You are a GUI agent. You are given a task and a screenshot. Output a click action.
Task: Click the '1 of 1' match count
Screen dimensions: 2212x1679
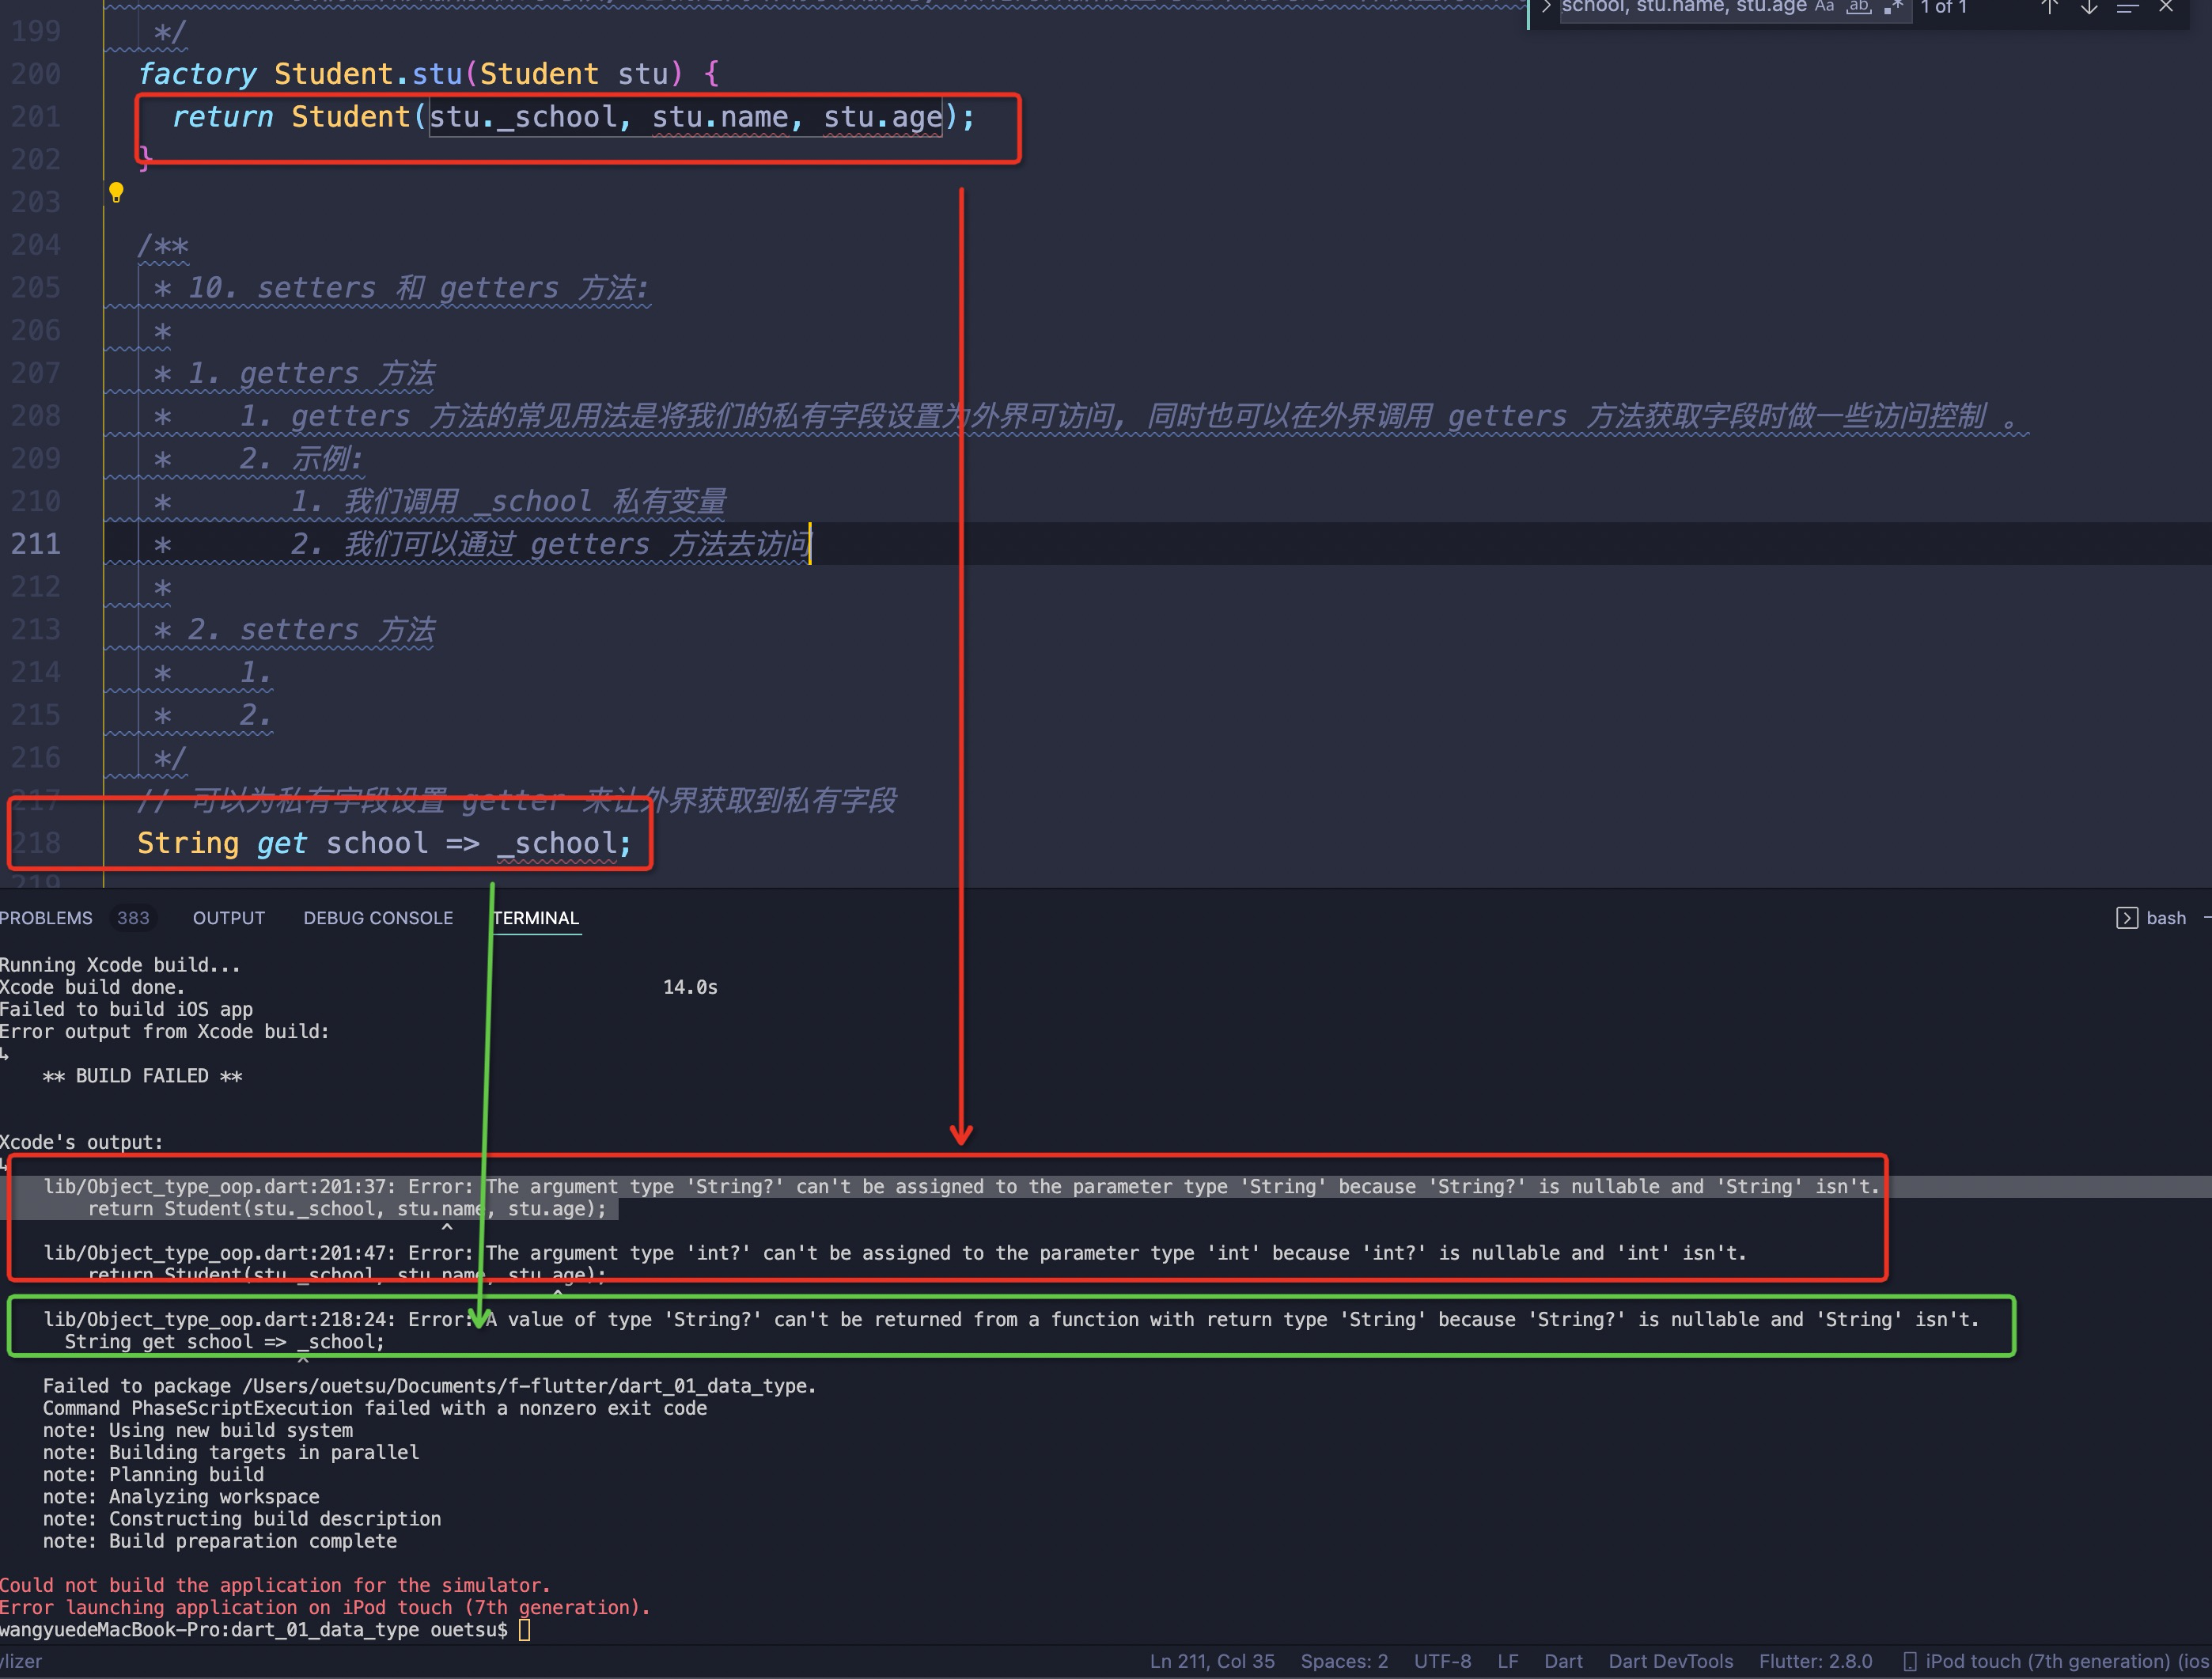coord(1943,7)
